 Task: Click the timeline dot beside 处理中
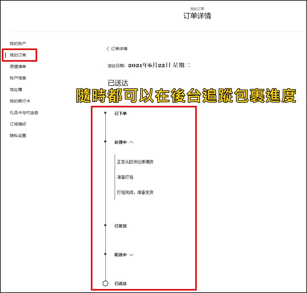[105, 142]
